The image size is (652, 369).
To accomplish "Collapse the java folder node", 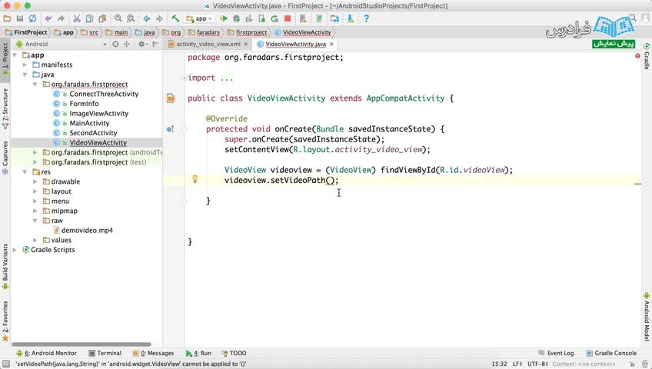I will pos(25,75).
